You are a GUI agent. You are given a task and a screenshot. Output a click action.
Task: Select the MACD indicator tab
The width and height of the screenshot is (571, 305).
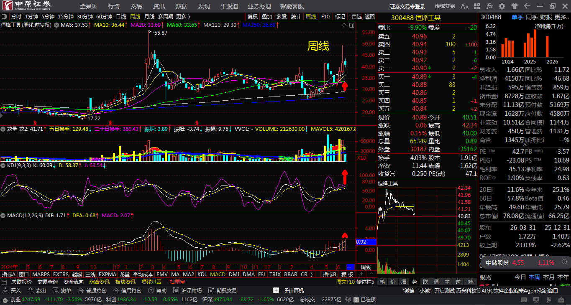218,274
